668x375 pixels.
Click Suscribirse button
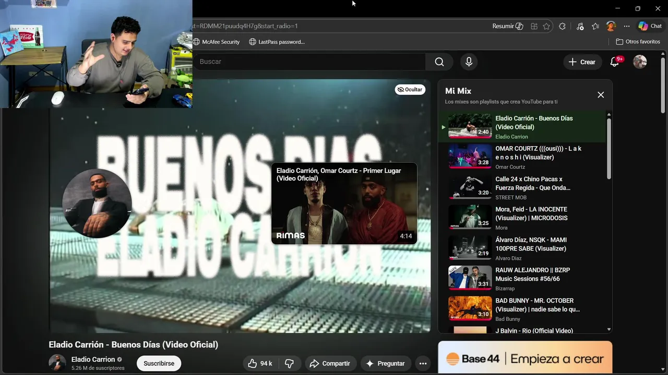point(159,364)
